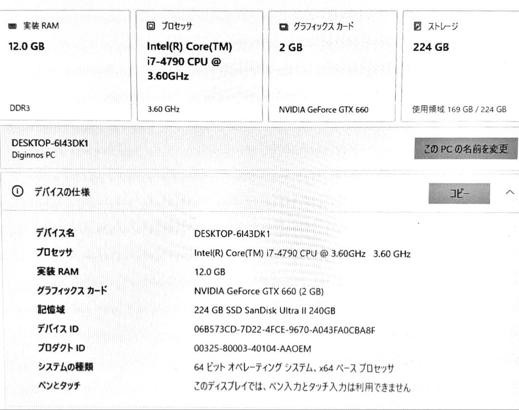
Task: Collapse the デバイスの仕様 section
Action: [507, 190]
